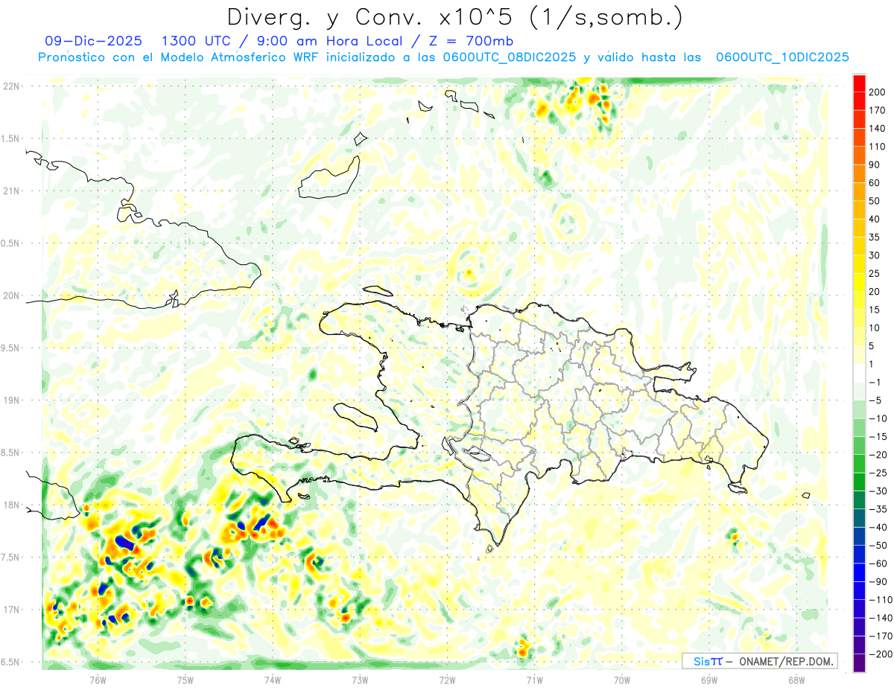Click the colorbar label '-200'
The width and height of the screenshot is (894, 690).
880,654
